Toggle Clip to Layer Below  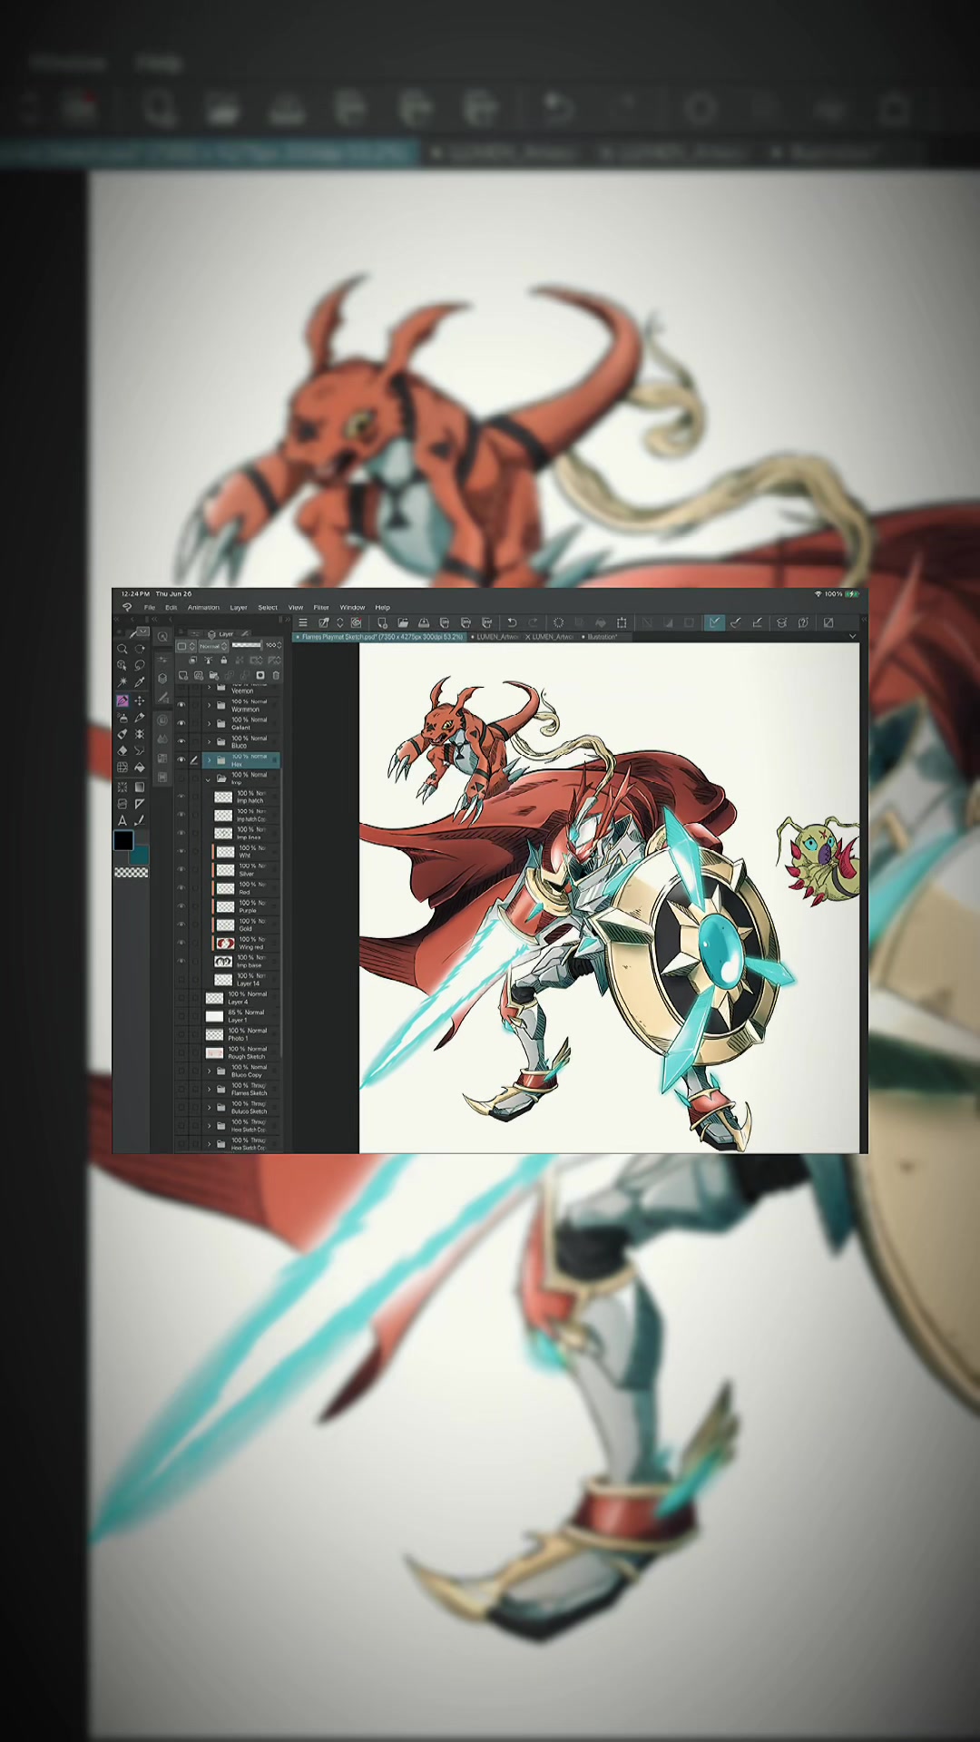point(192,660)
